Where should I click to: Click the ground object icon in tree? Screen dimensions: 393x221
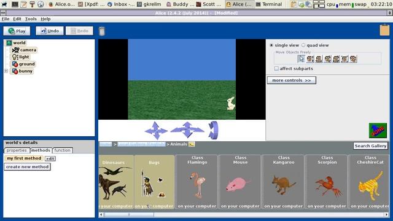(x=15, y=64)
